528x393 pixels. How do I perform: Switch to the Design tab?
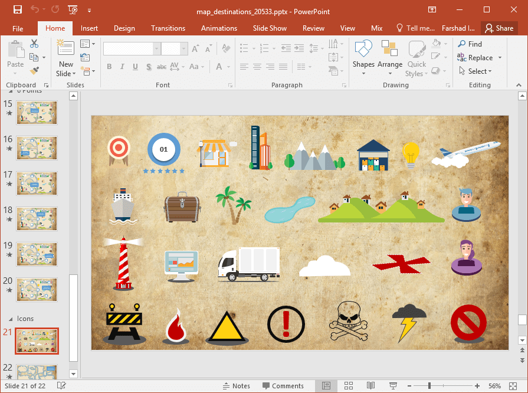point(124,28)
